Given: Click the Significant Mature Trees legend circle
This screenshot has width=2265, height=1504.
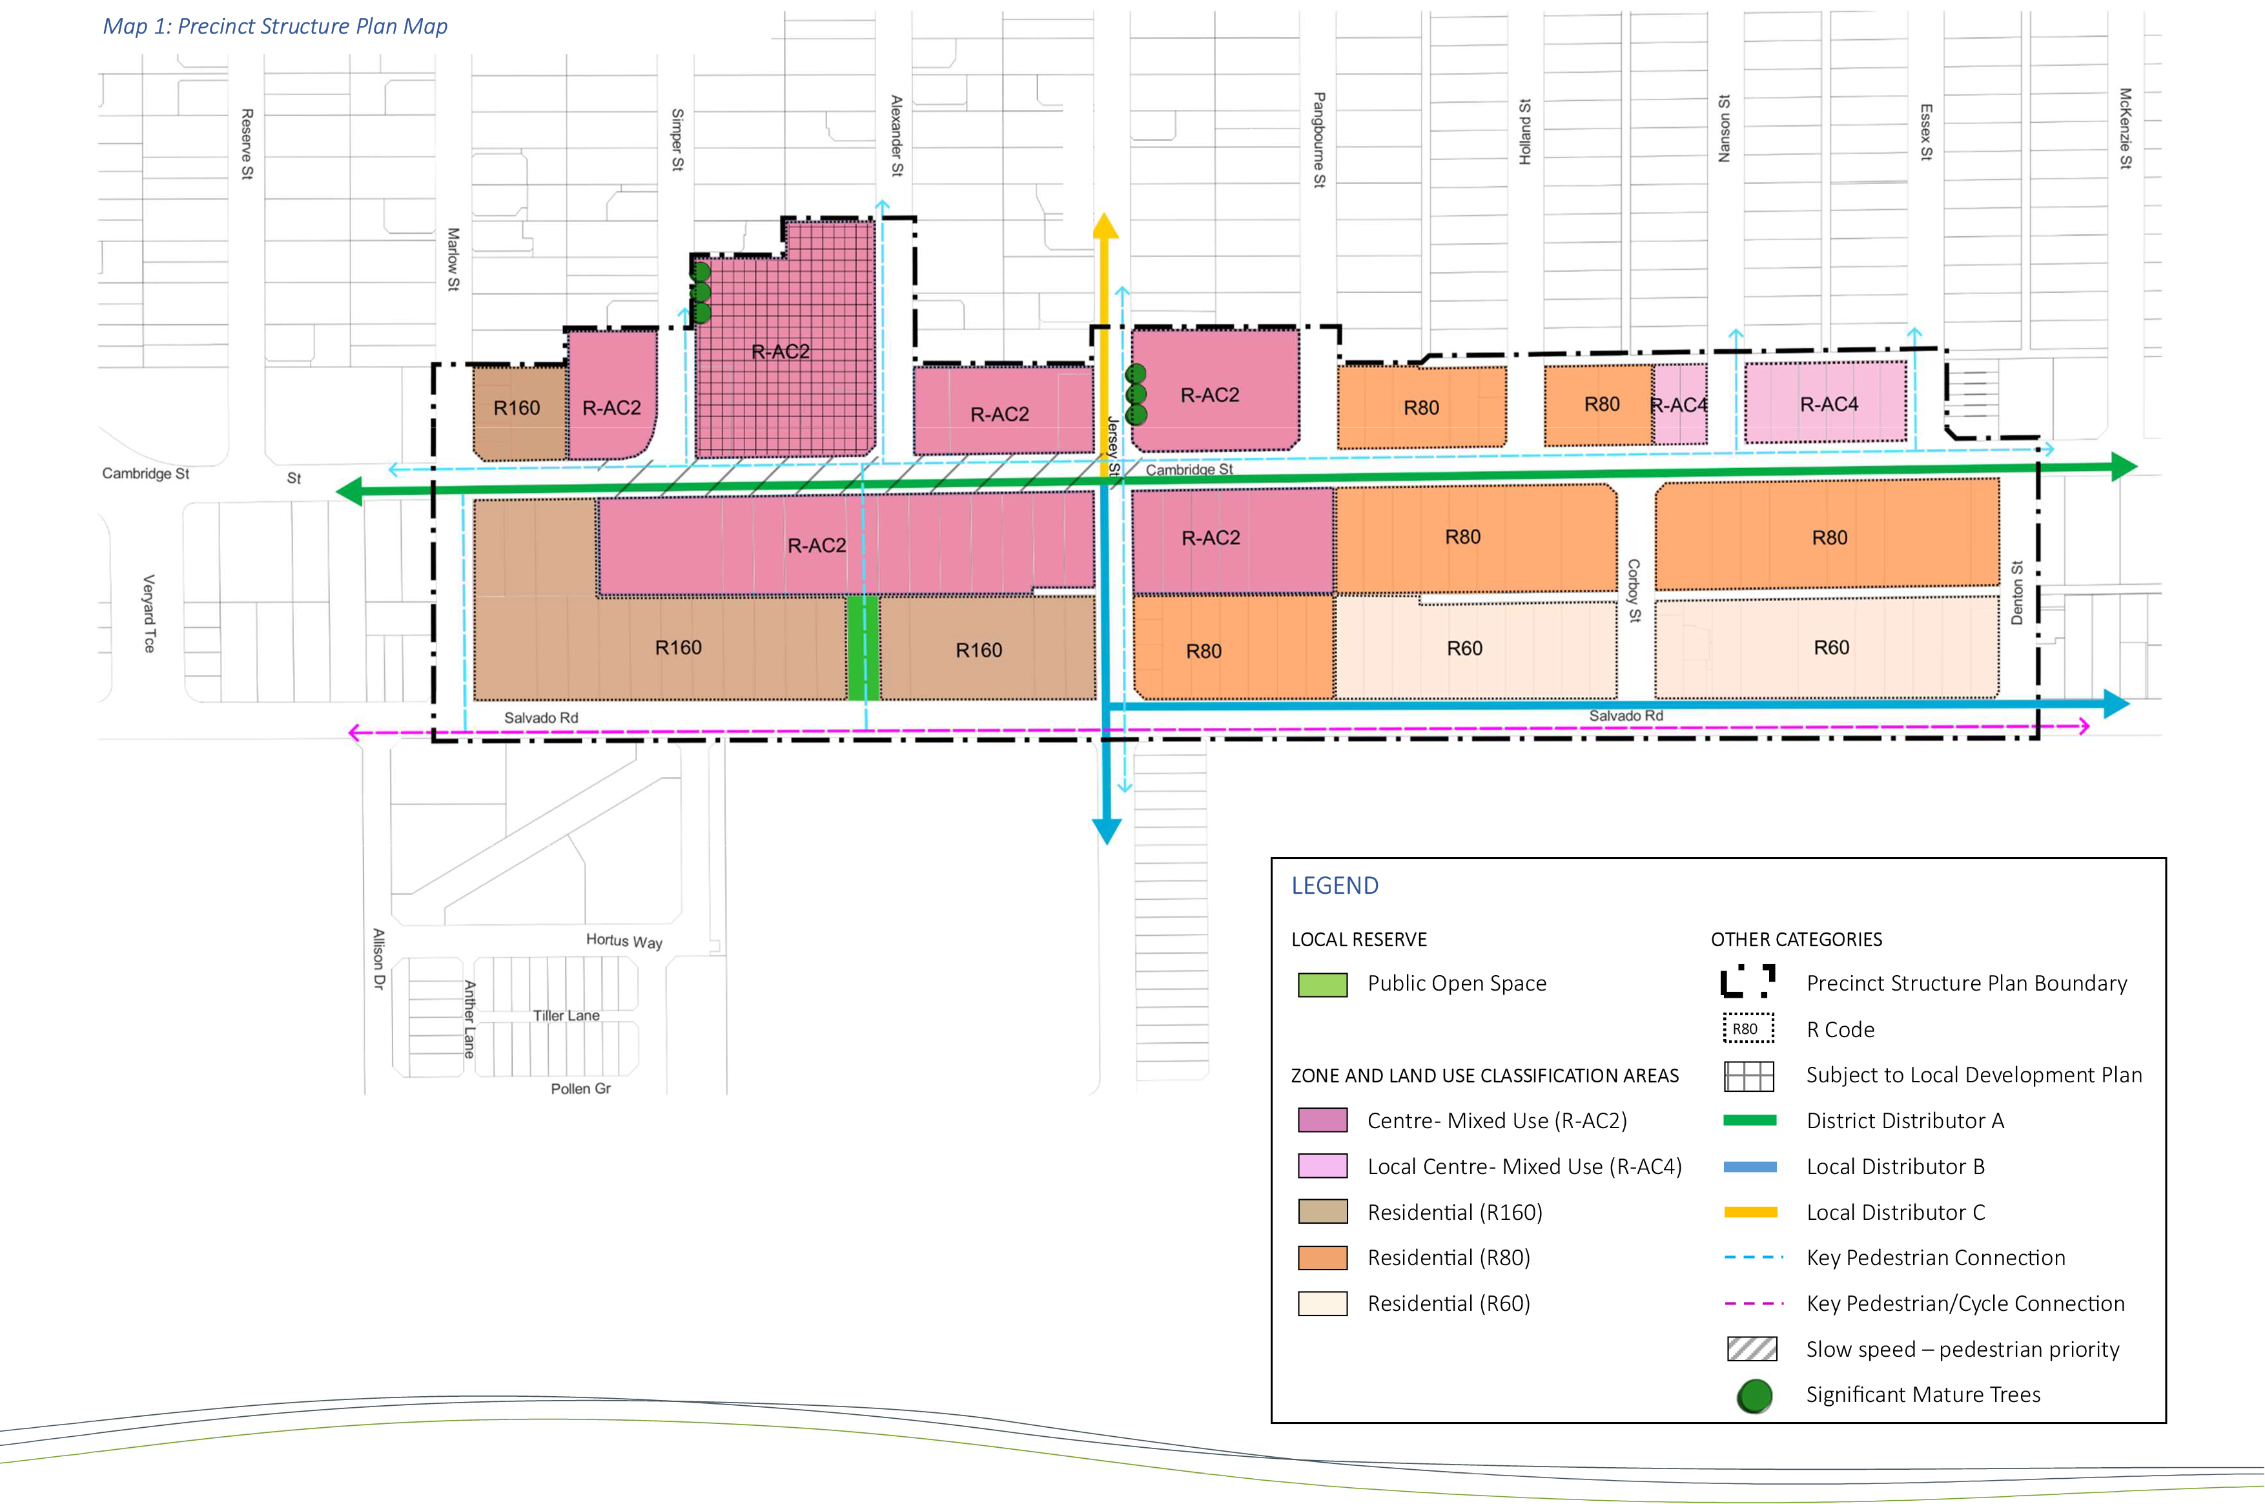Looking at the screenshot, I should pyautogui.click(x=1756, y=1395).
